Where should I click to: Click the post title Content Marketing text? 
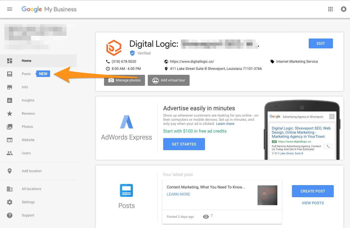tap(206, 187)
